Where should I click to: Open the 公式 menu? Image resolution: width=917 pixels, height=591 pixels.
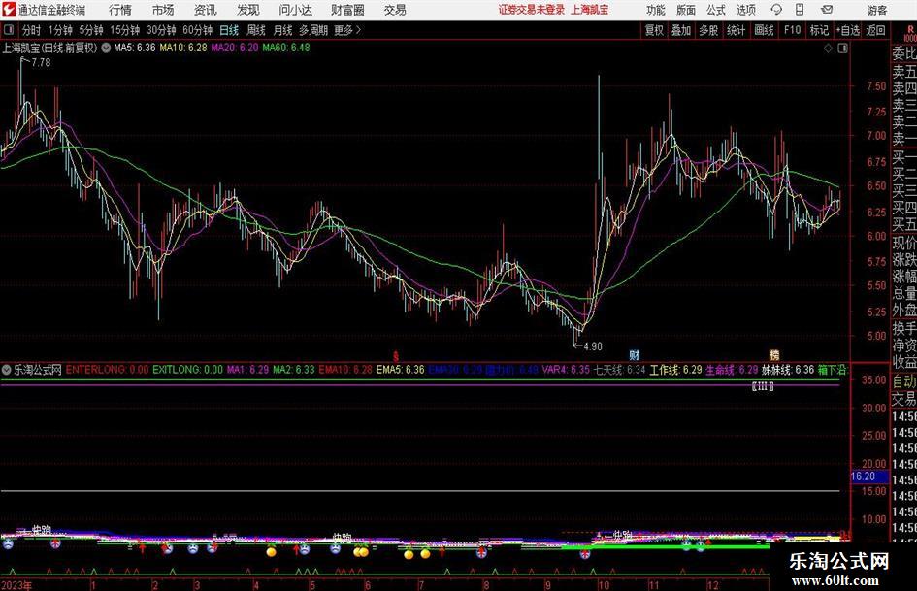pos(715,10)
